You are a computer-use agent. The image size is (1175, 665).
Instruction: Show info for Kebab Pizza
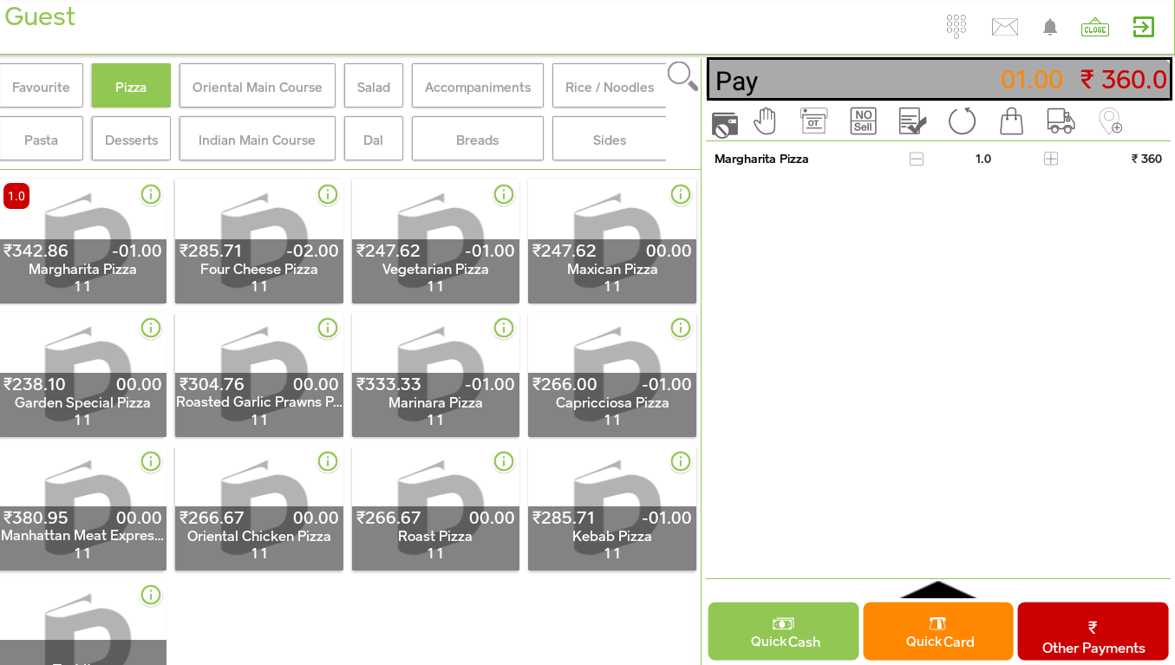(681, 461)
